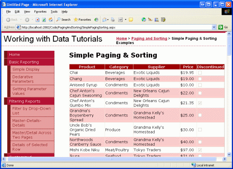
Task: Click the Print toolbar icon
Action: 113,19
